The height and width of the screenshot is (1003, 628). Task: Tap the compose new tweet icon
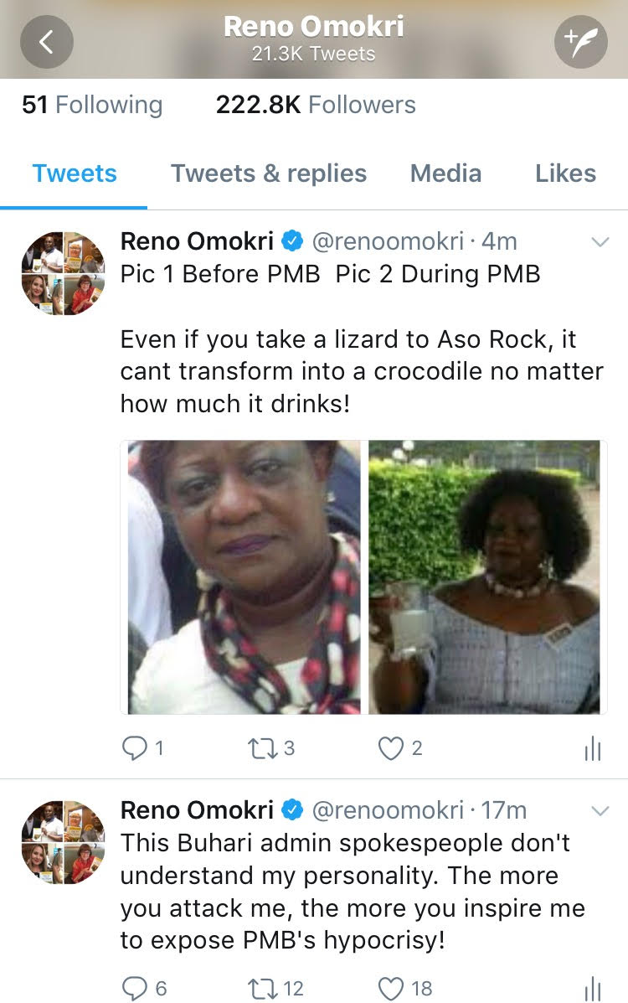(x=580, y=42)
